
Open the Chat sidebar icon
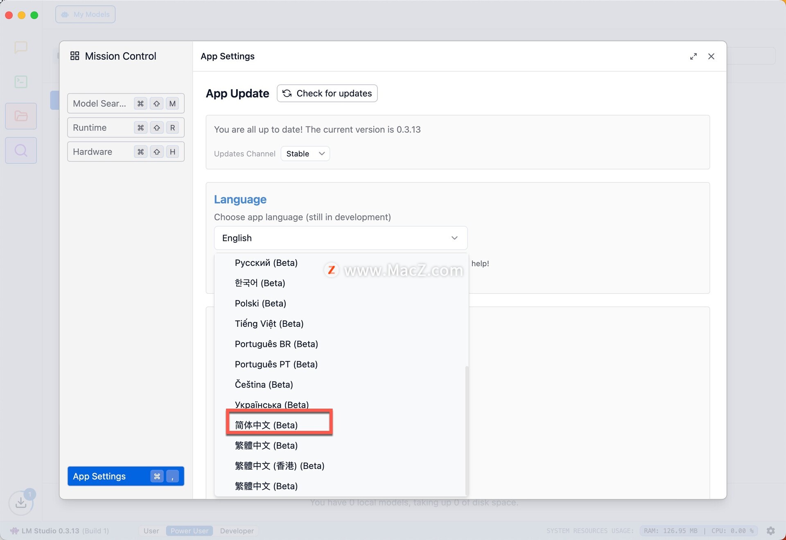[x=21, y=47]
